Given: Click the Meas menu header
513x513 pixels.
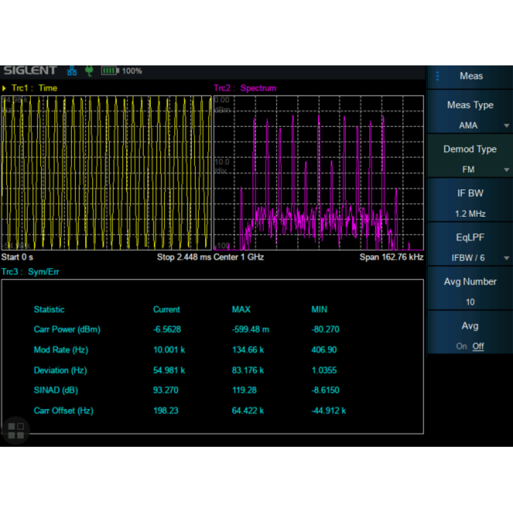Looking at the screenshot, I should [471, 76].
